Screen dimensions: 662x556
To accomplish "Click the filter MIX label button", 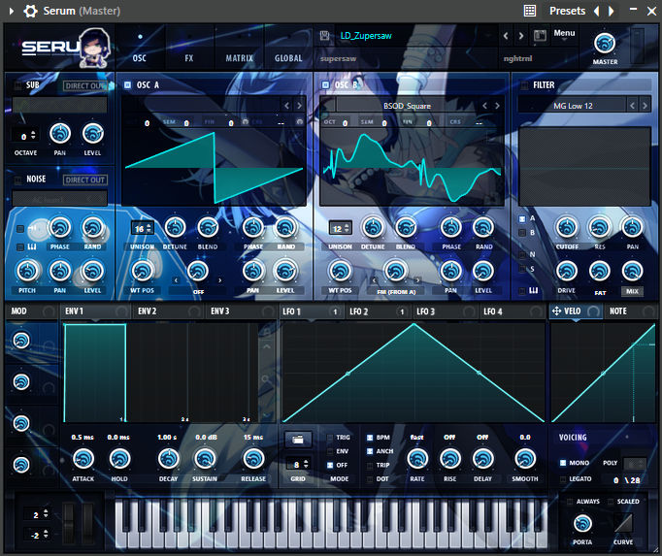I will pos(632,291).
